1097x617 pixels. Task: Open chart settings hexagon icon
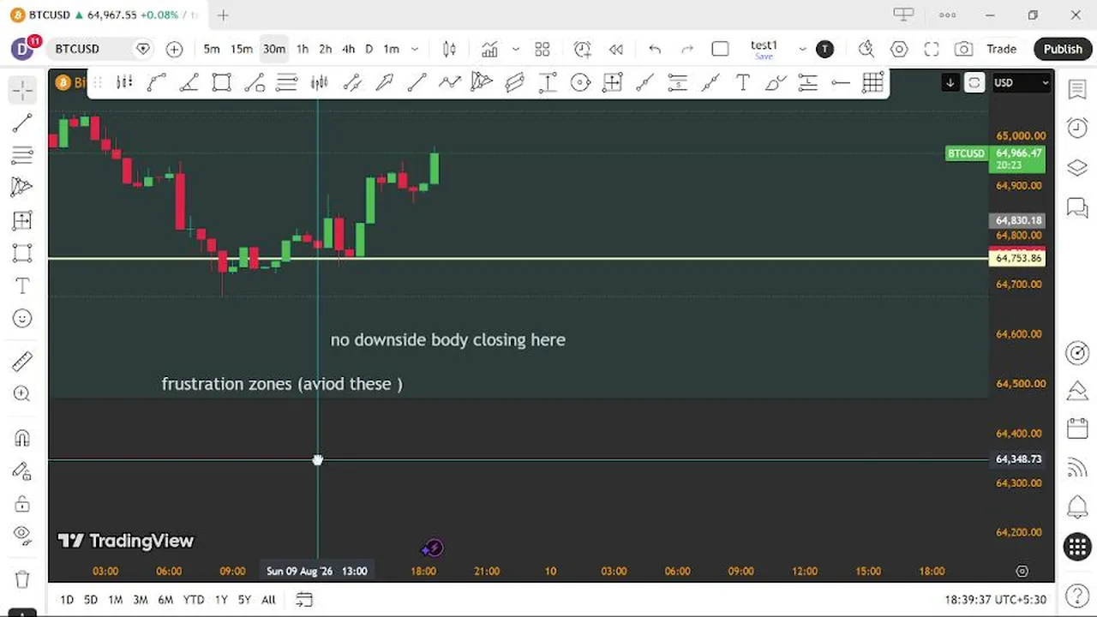(x=899, y=49)
